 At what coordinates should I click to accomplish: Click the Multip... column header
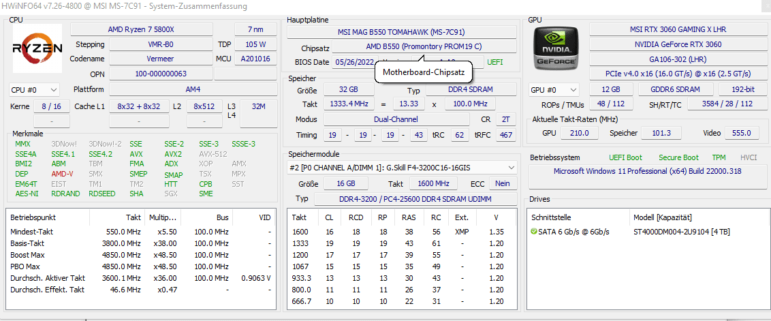click(163, 217)
